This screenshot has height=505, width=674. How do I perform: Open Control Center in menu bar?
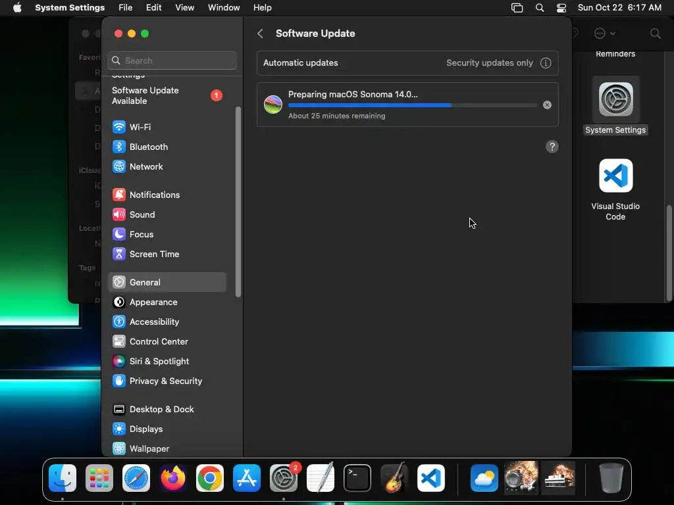tap(561, 8)
